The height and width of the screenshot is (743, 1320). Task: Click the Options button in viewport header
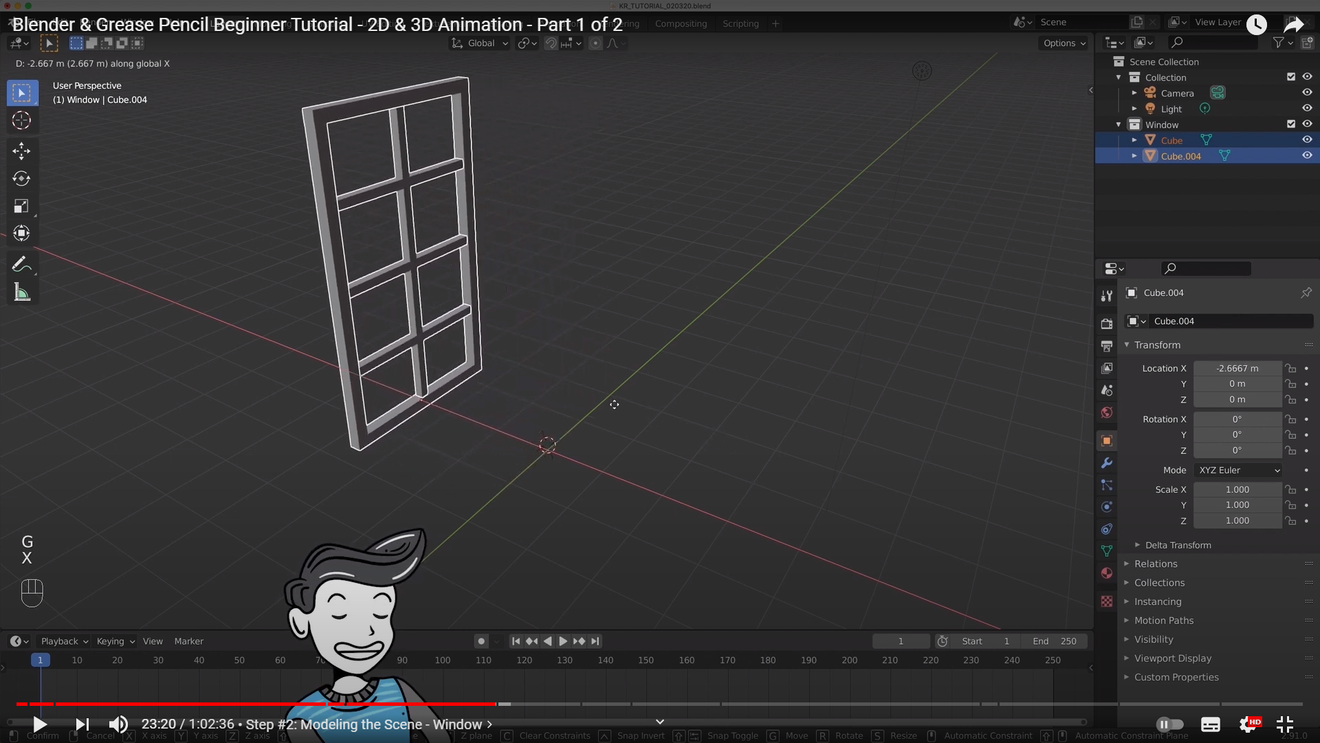tap(1064, 43)
